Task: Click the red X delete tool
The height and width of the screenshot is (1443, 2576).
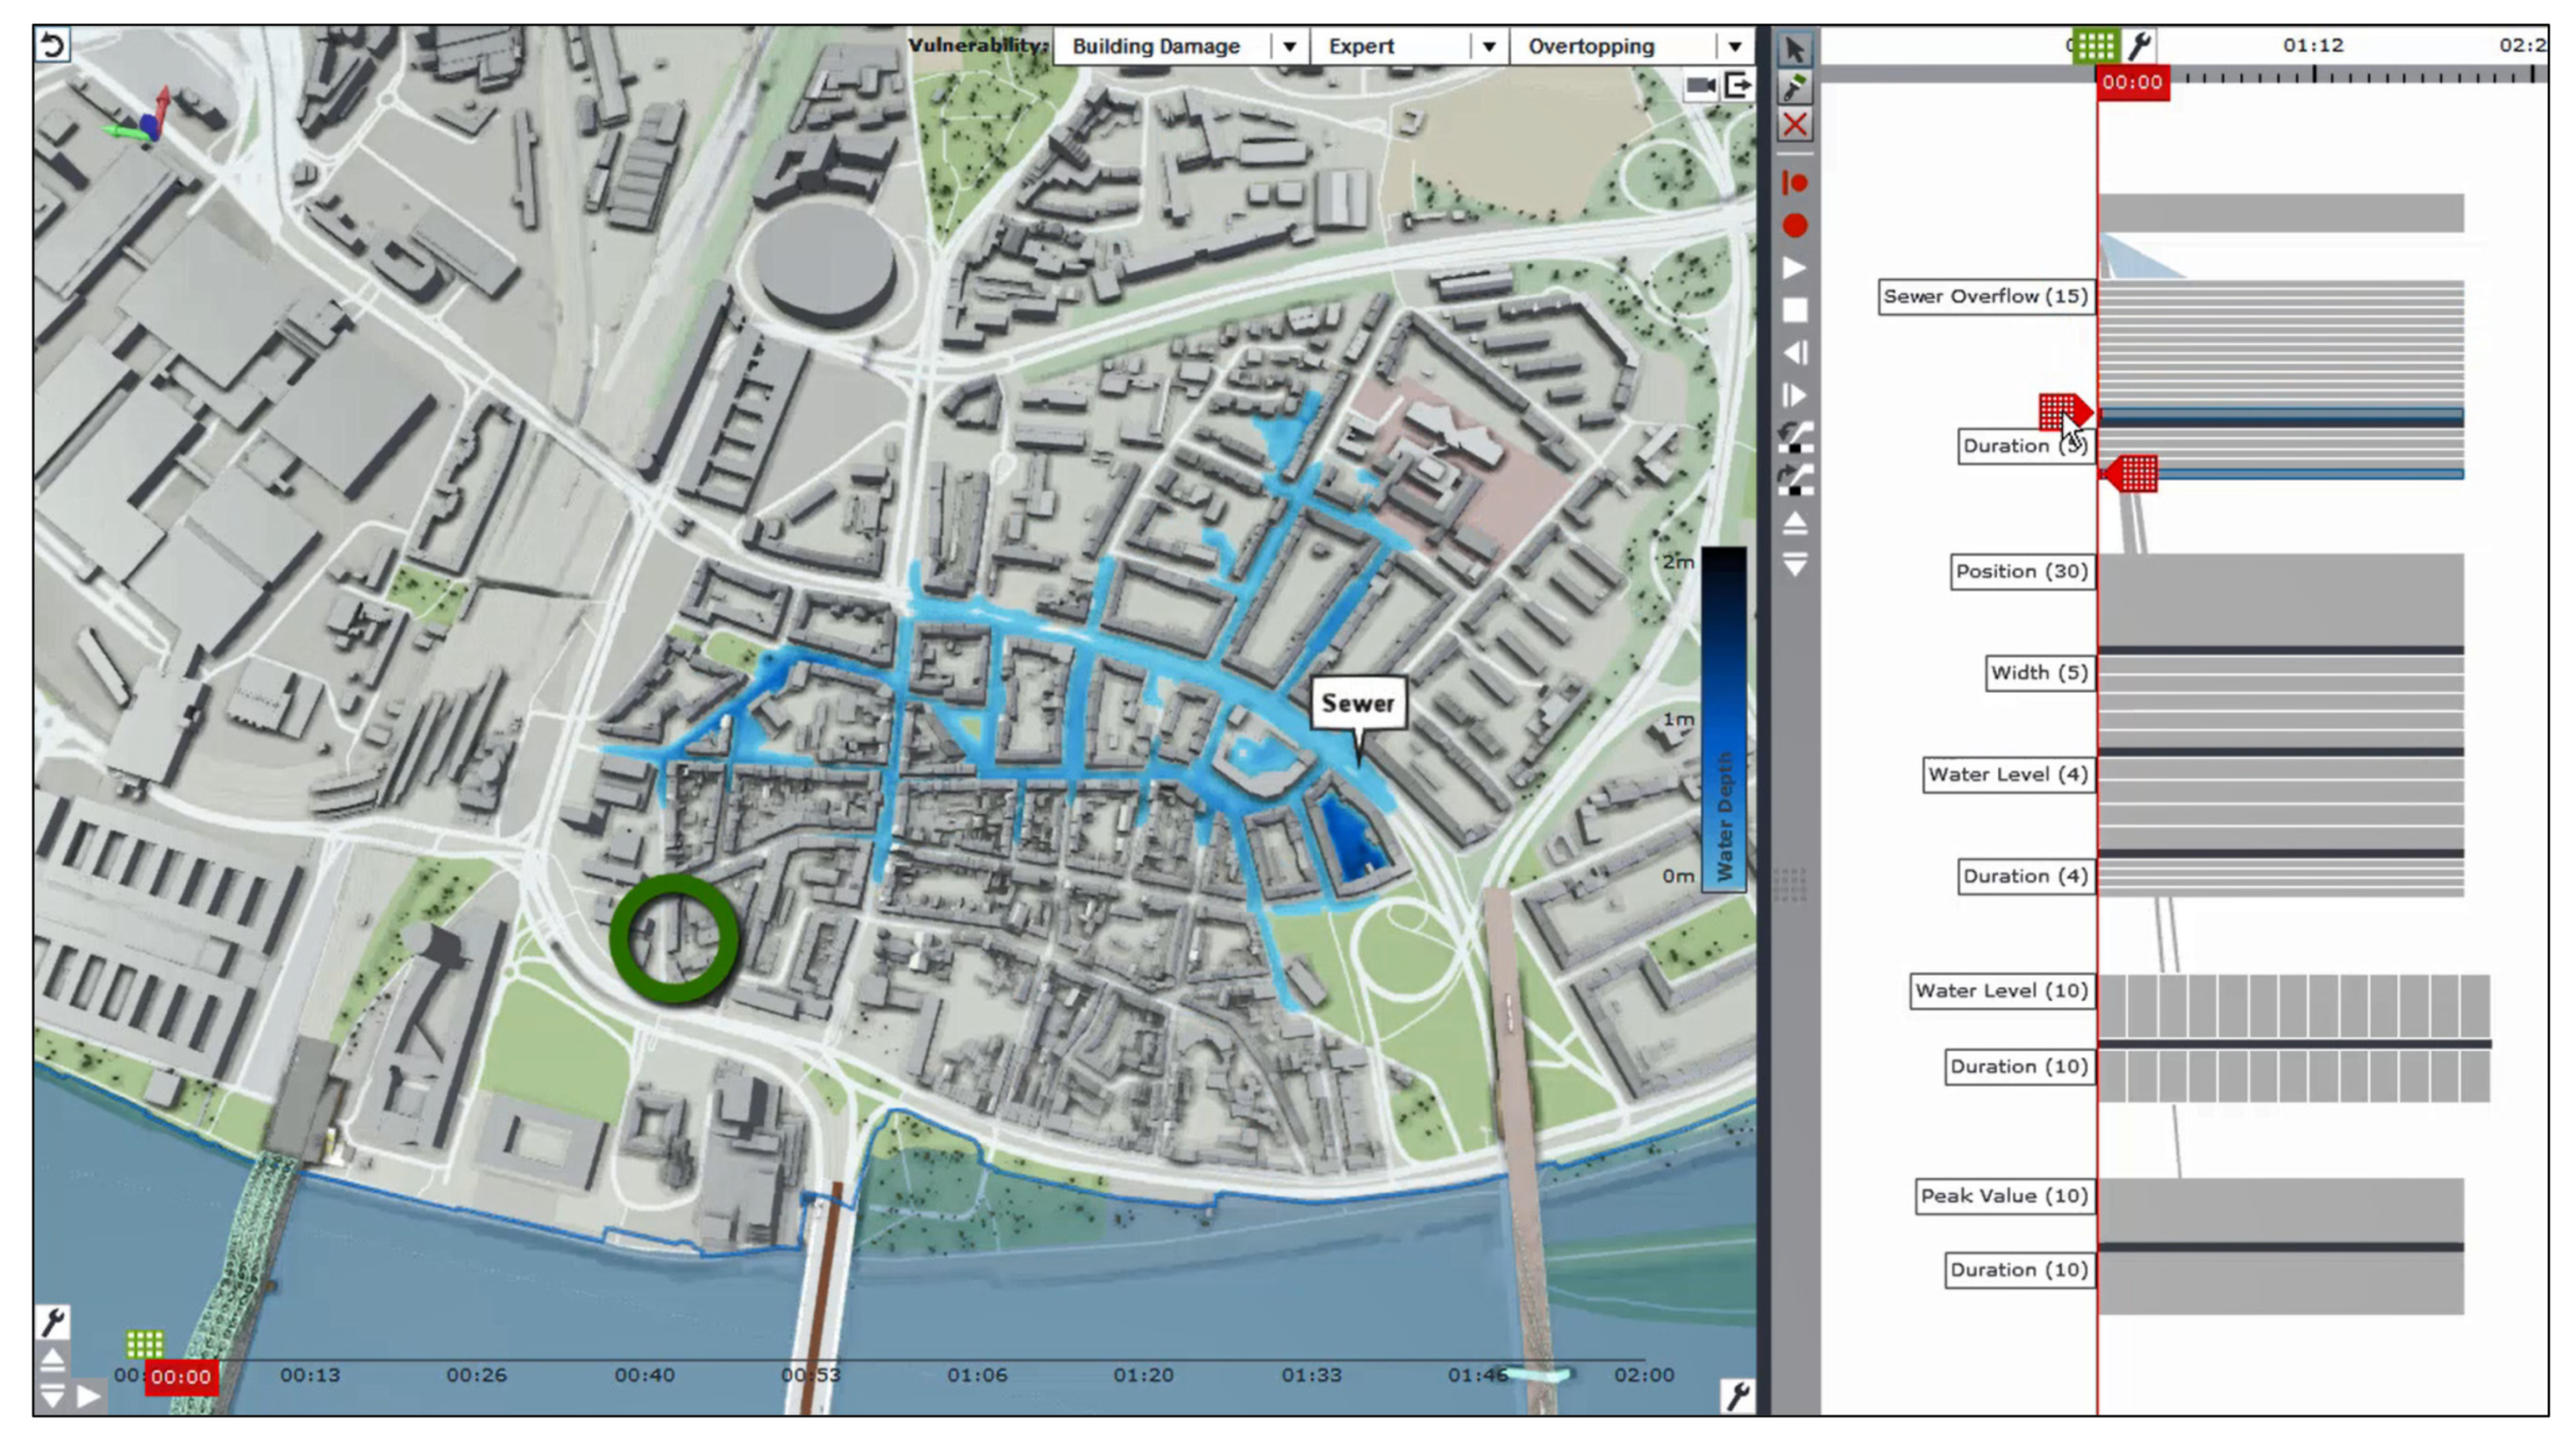Action: 1794,126
